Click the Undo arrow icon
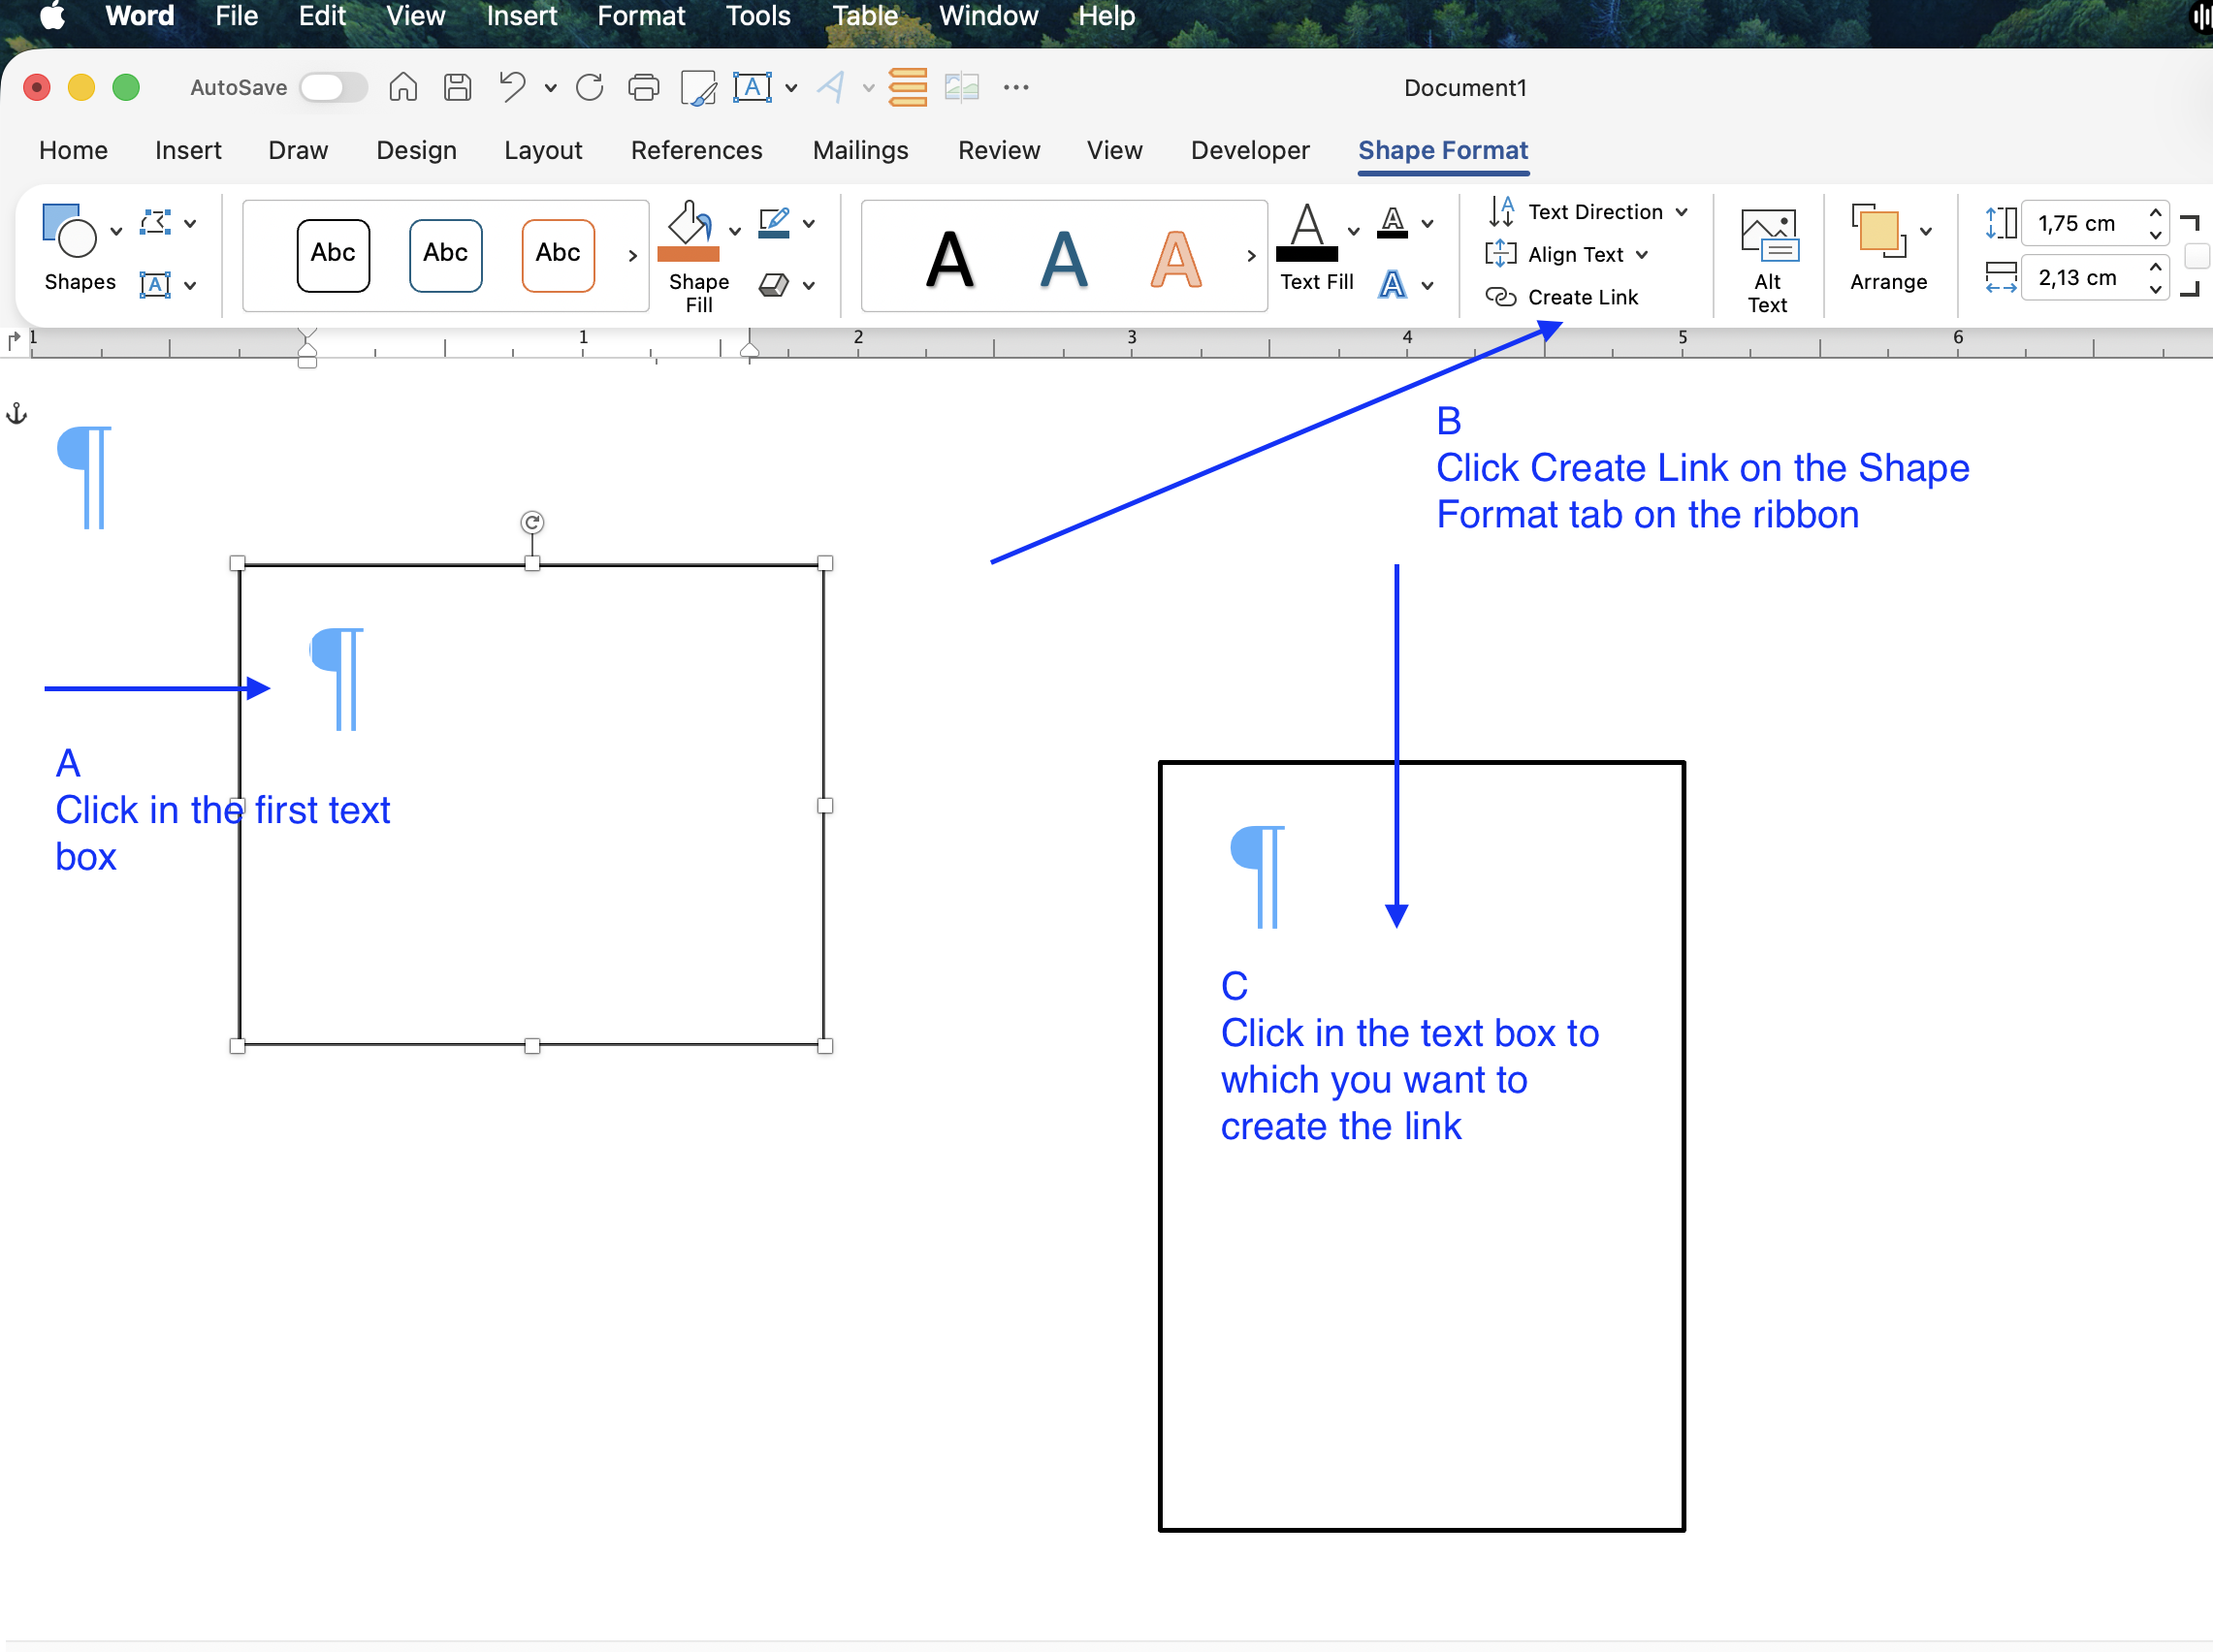The width and height of the screenshot is (2213, 1652). (x=512, y=87)
